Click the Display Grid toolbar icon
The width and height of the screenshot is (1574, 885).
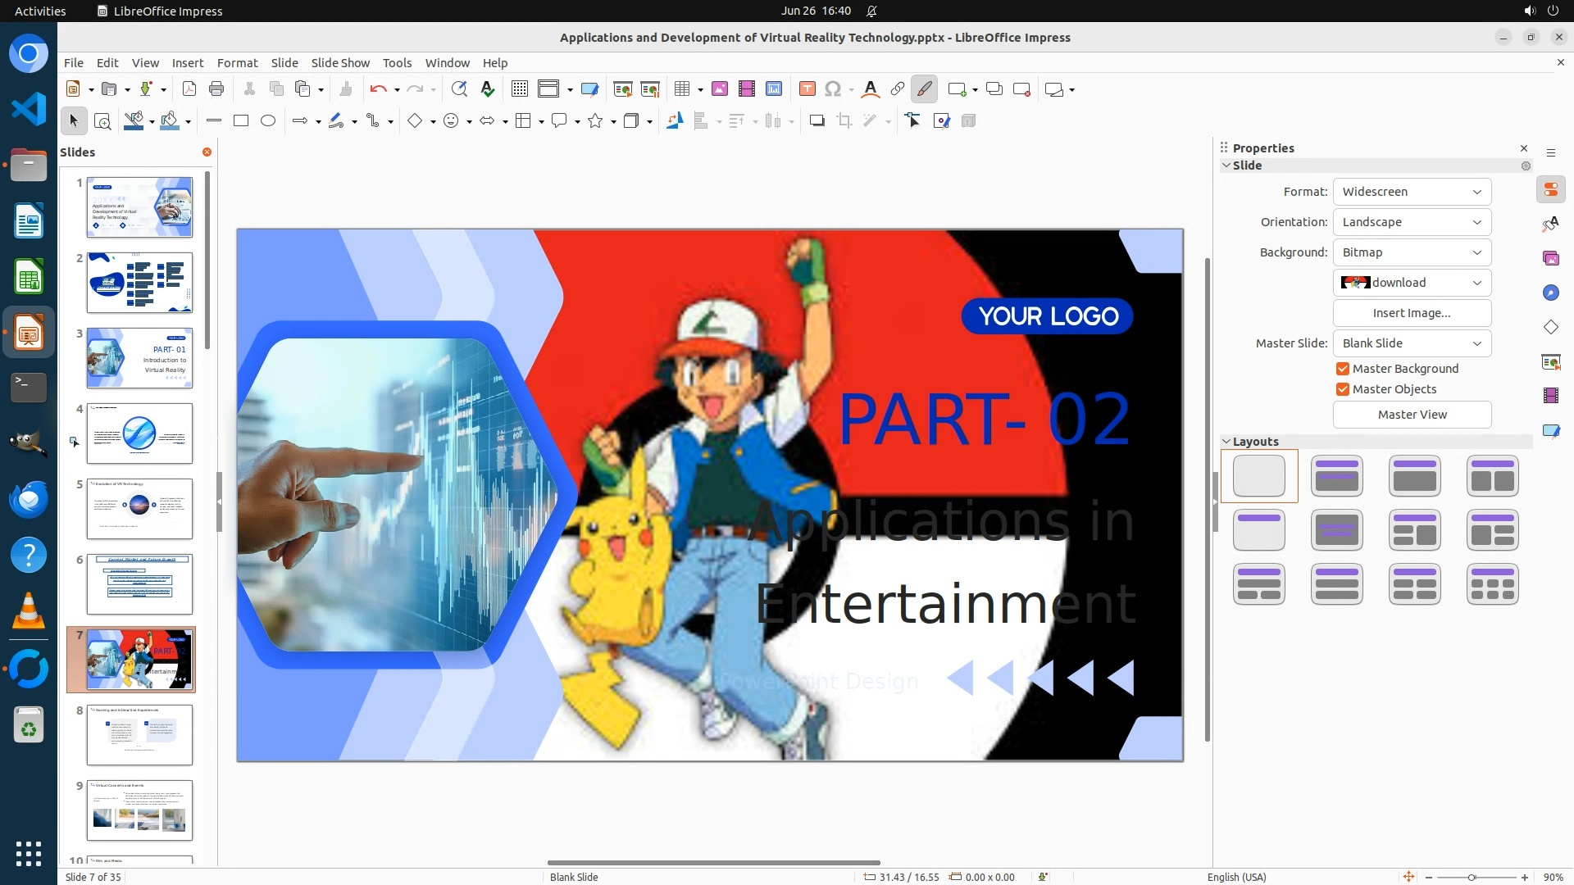pyautogui.click(x=519, y=89)
